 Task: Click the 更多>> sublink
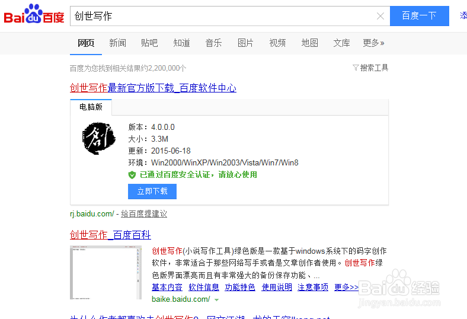pos(346,287)
